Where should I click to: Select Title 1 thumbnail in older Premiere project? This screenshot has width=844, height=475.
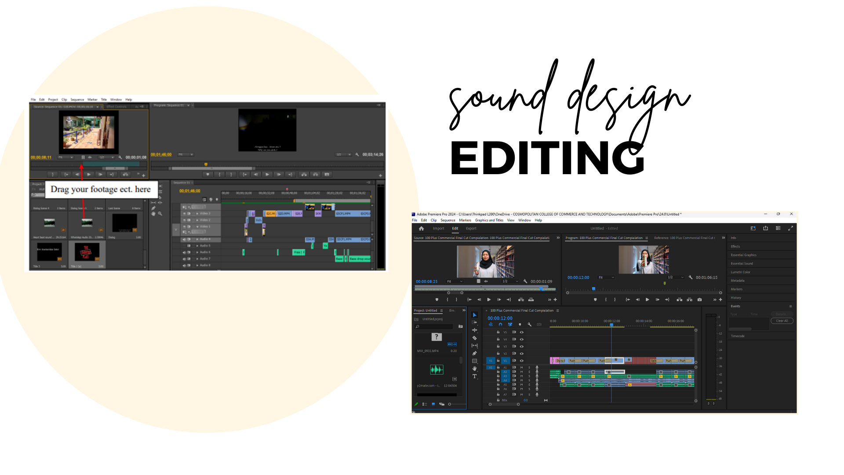86,252
